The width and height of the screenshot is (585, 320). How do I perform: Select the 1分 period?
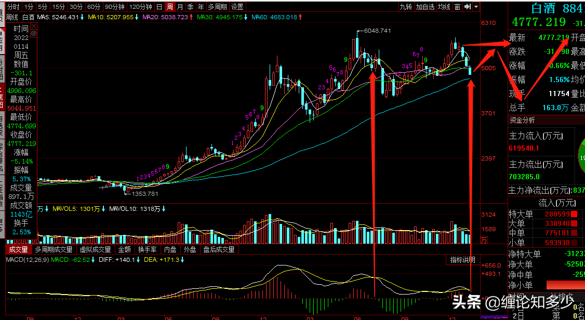pyautogui.click(x=29, y=7)
